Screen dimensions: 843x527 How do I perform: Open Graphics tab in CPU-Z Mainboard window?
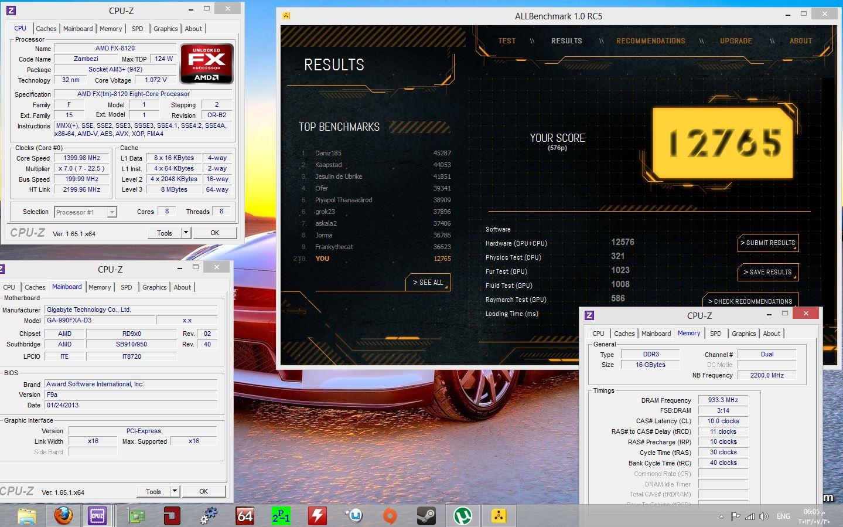click(x=155, y=287)
